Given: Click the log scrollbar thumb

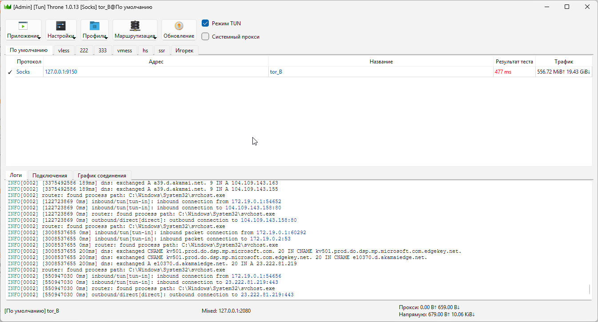Looking at the screenshot, I should tap(590, 290).
